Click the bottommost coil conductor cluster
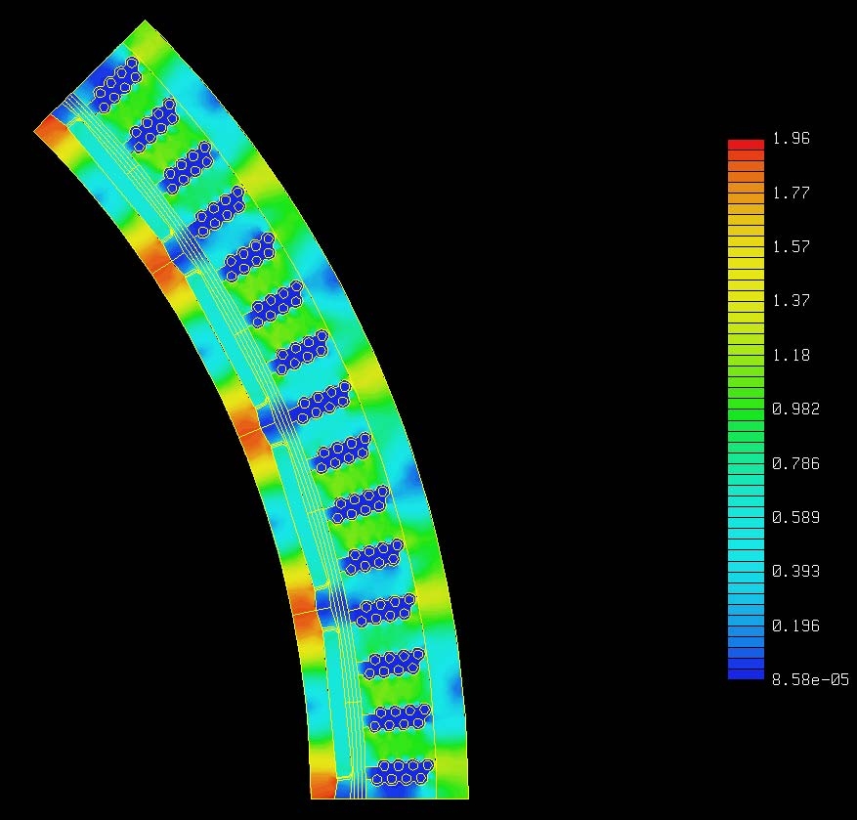 tap(403, 772)
